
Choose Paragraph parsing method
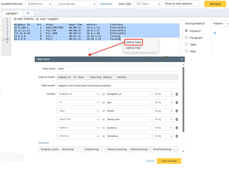point(186,38)
